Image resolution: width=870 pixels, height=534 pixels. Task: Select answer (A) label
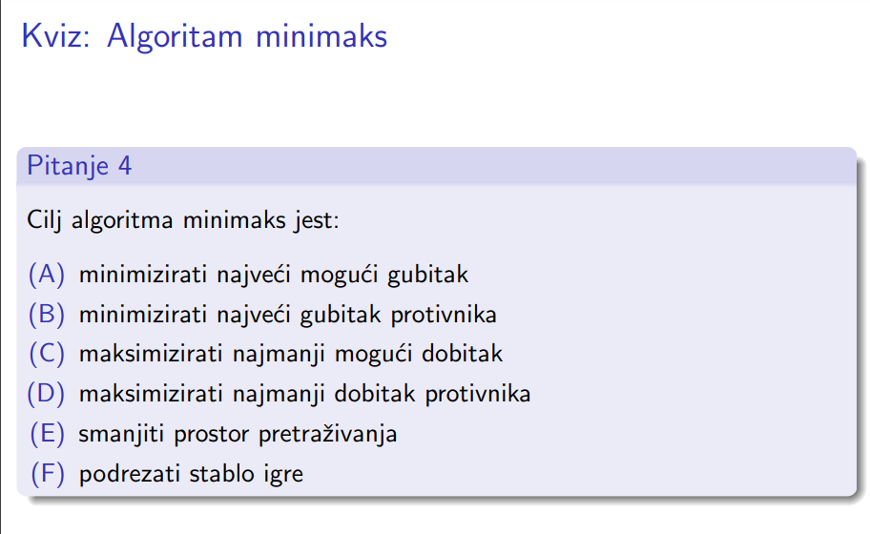pos(47,274)
